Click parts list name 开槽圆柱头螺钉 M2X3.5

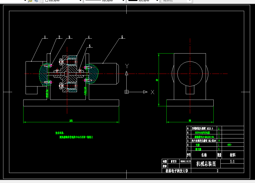click(x=202, y=129)
